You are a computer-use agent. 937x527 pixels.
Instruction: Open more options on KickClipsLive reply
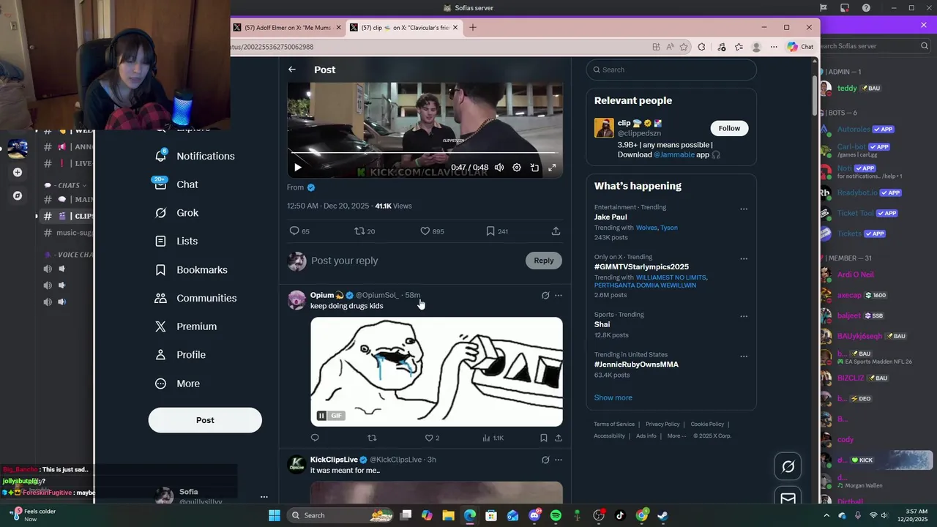click(559, 460)
